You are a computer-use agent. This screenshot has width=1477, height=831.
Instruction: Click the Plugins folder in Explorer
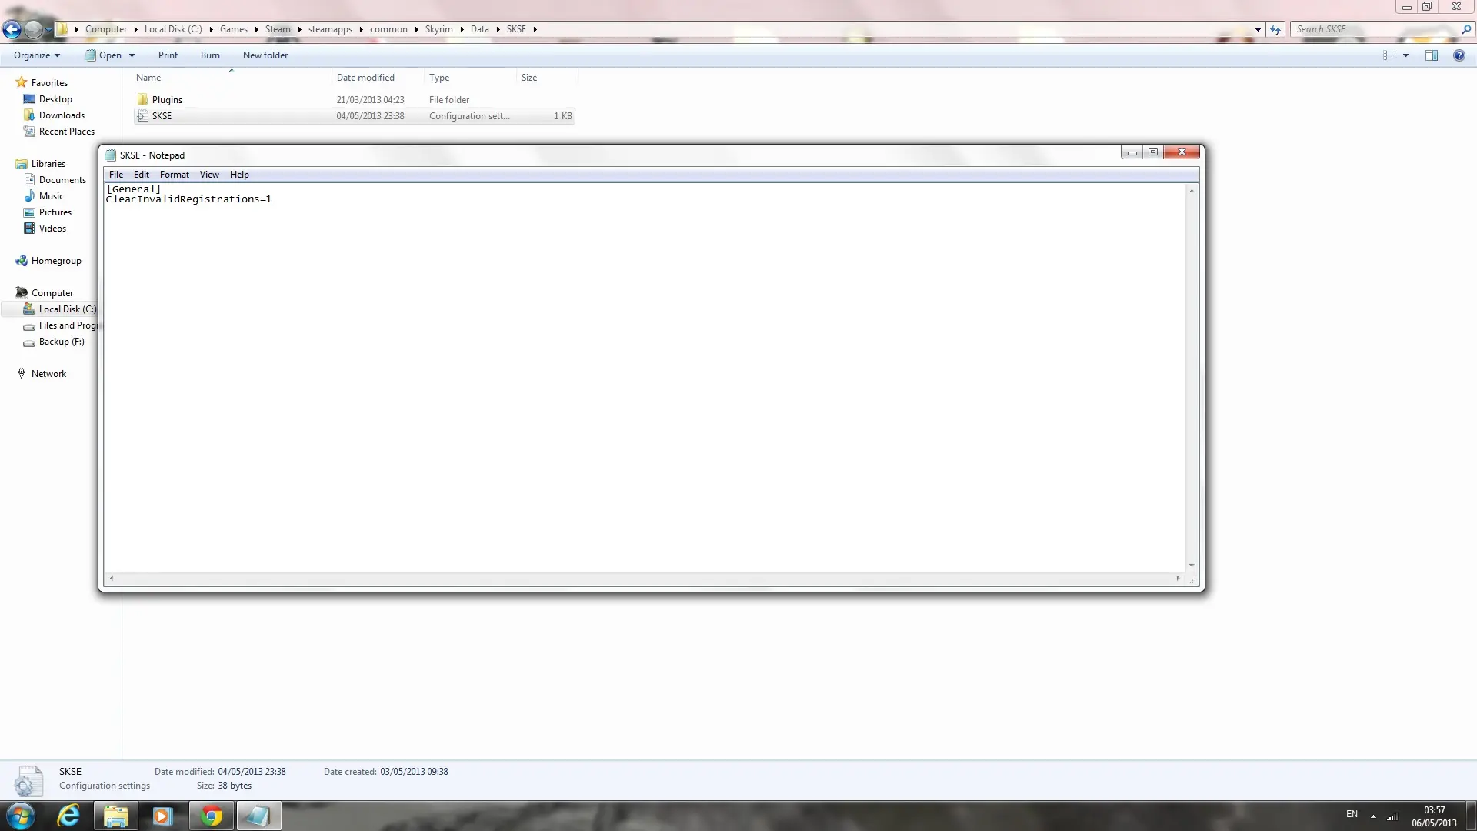click(166, 99)
